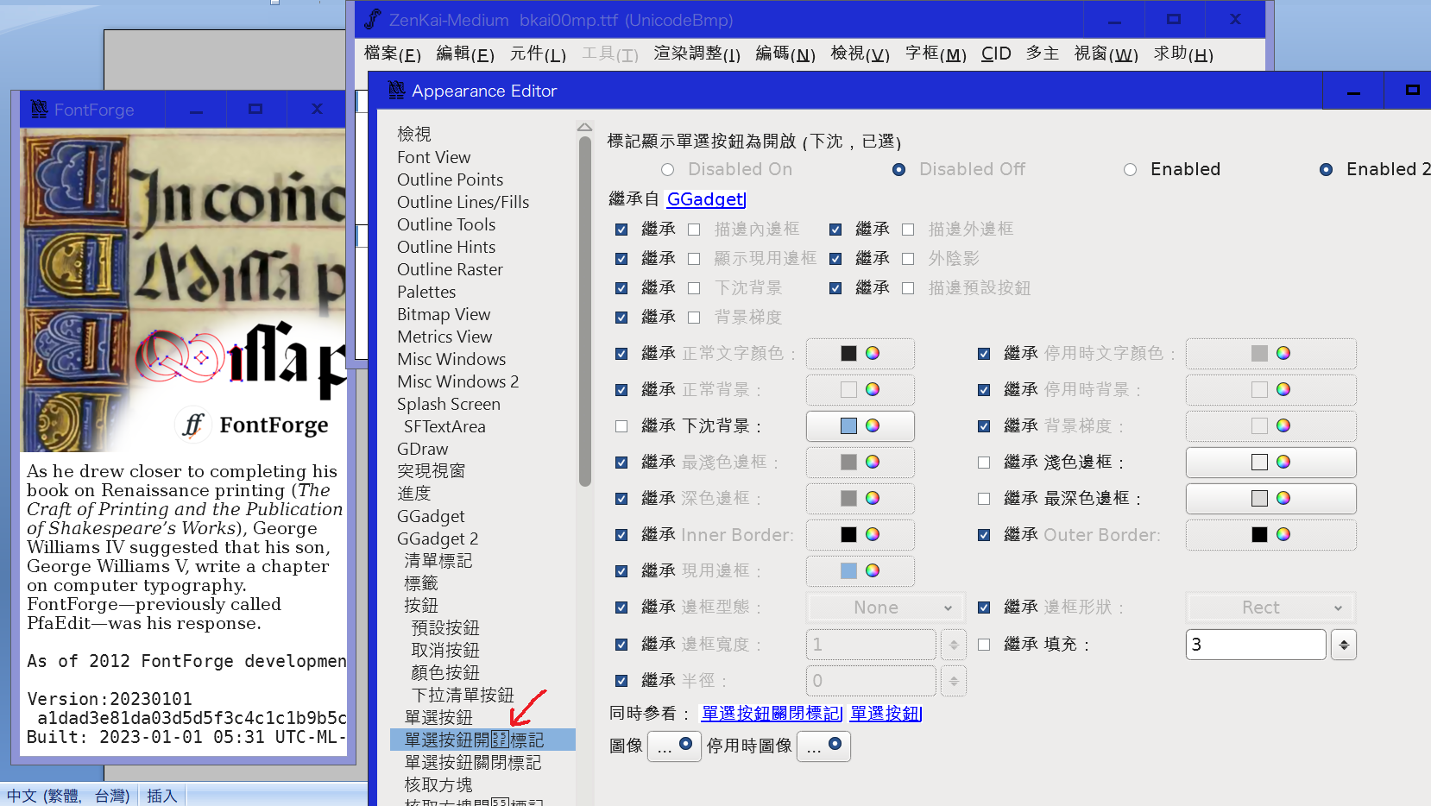Check the 描邊外邊框 checkbox

click(908, 229)
